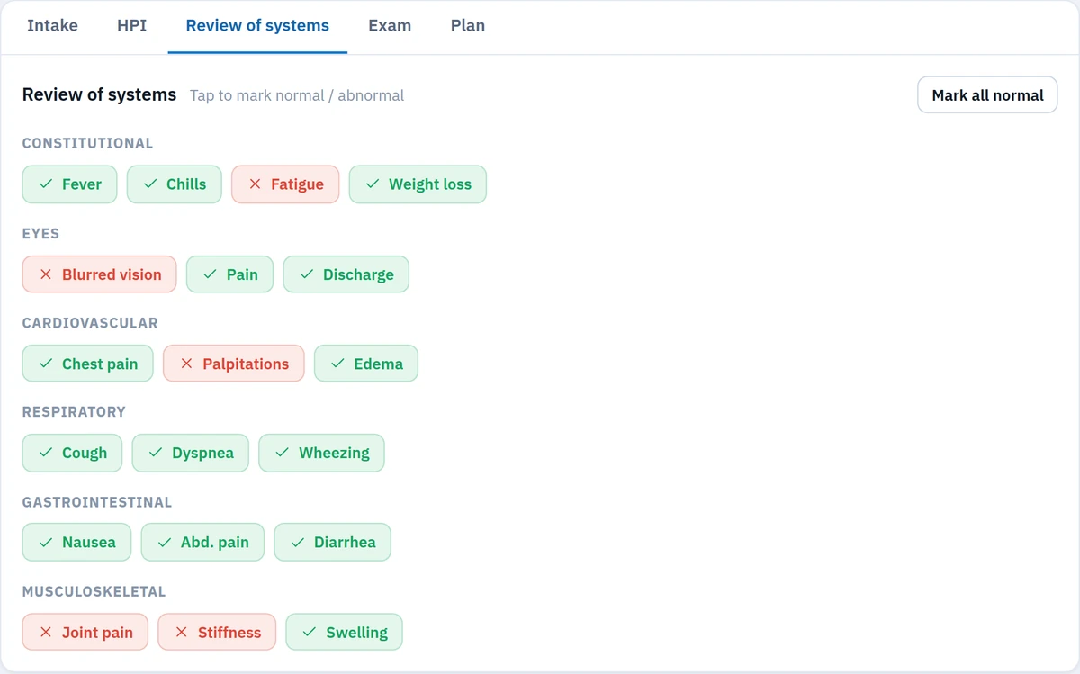Toggle the Abd. pain chip

coord(202,543)
